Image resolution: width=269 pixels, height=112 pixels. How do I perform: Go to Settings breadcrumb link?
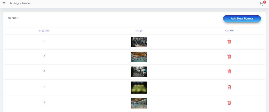(14, 3)
